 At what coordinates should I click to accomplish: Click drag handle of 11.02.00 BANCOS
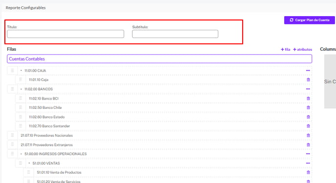pyautogui.click(x=12, y=89)
